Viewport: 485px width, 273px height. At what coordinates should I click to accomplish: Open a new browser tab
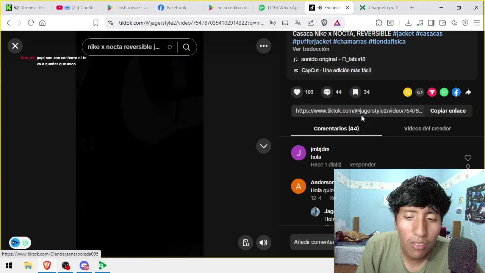[411, 8]
